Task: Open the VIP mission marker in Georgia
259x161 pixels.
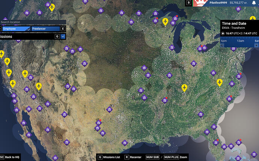Action: click(200, 114)
